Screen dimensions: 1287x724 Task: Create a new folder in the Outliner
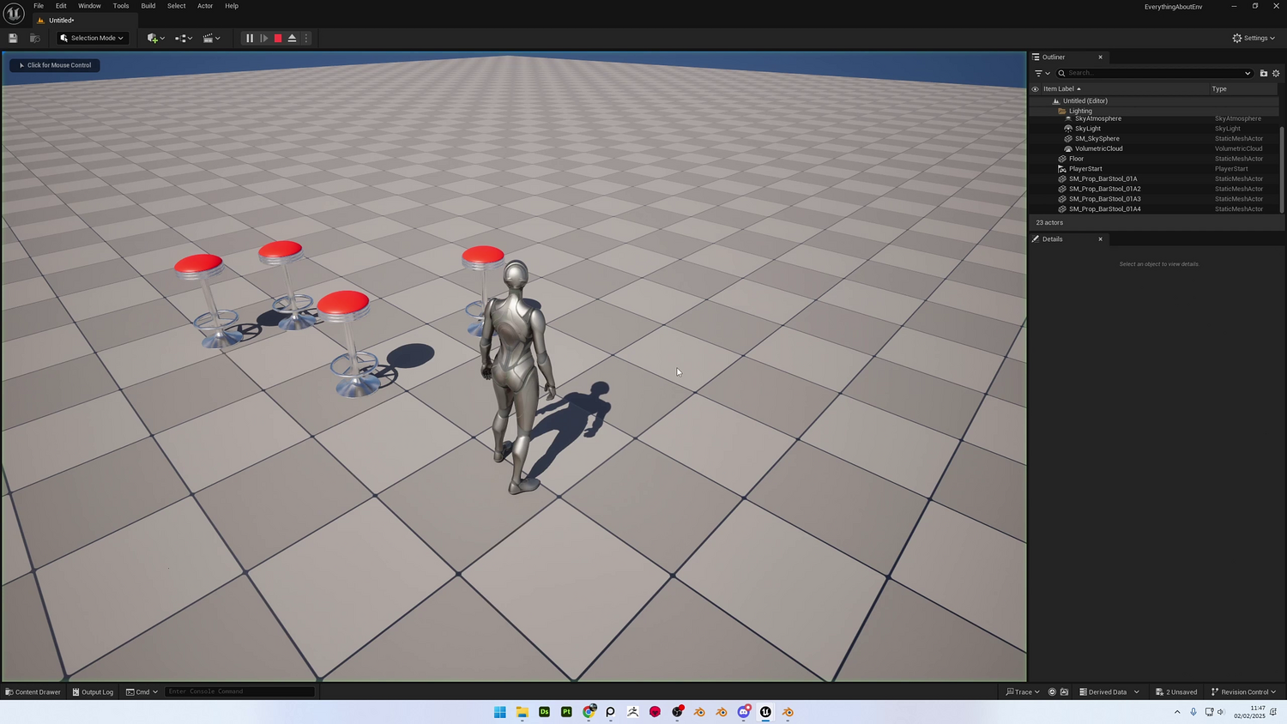1263,73
